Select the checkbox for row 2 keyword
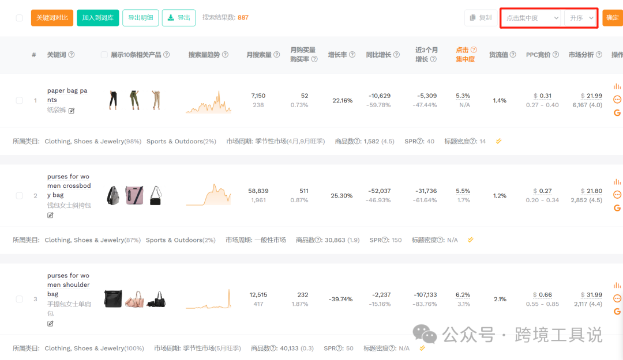Image resolution: width=623 pixels, height=360 pixels. pyautogui.click(x=19, y=196)
